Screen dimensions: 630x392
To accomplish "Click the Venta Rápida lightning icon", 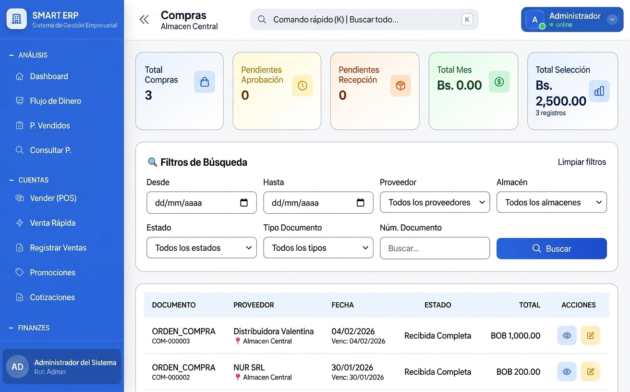I will 20,223.
